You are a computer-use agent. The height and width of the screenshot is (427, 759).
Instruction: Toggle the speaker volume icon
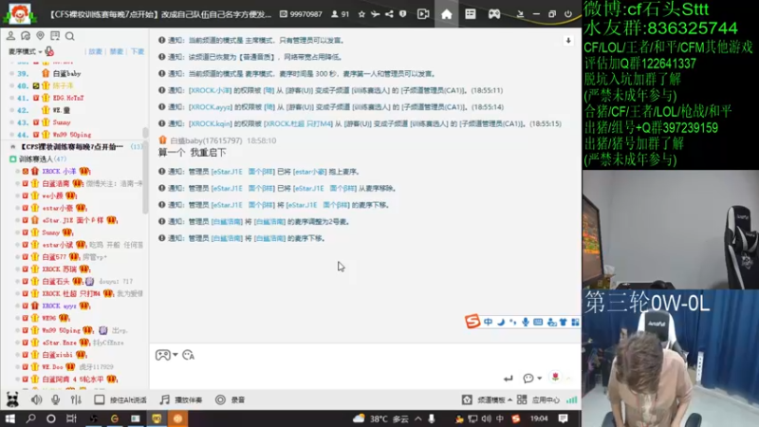click(36, 399)
